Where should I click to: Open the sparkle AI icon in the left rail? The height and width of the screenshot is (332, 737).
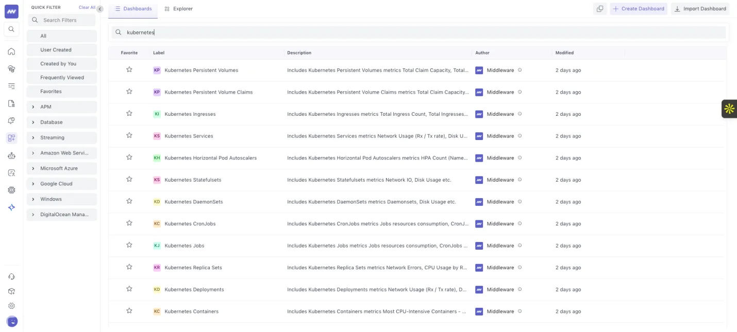click(11, 207)
